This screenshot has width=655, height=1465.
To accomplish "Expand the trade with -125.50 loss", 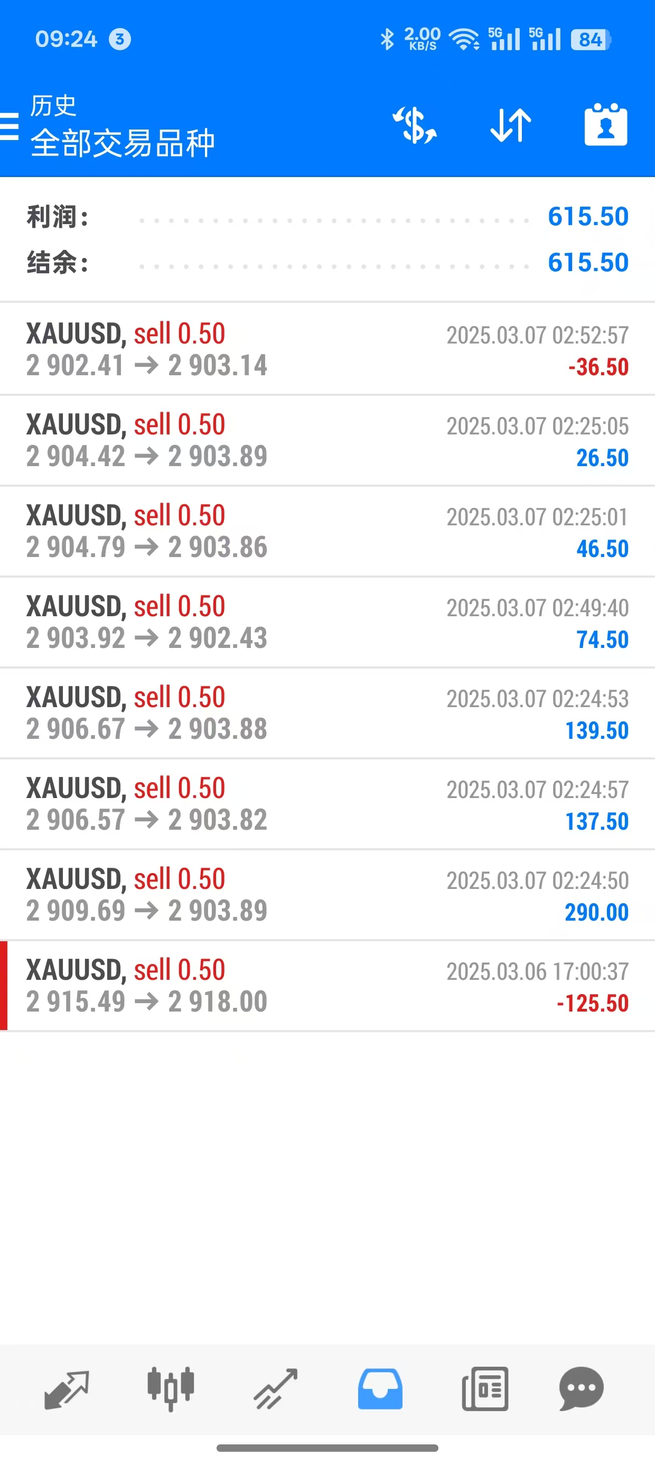I will coord(327,986).
